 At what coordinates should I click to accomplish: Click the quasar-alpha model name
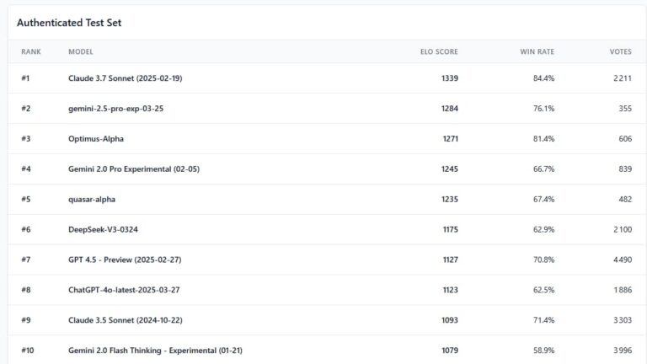92,200
